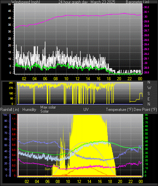158x186 pixels.
Task: Click the "Temperature (°F)" legend label
Action: tap(119, 110)
